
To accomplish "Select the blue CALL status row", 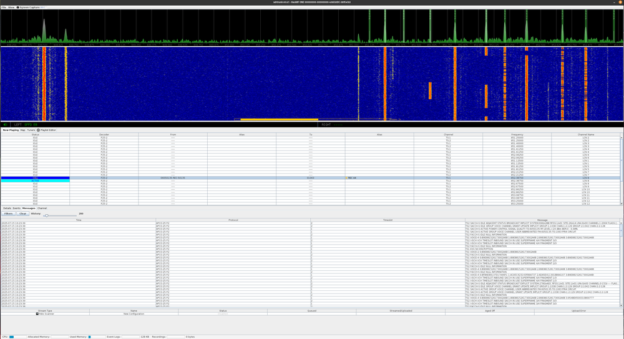I will point(35,178).
